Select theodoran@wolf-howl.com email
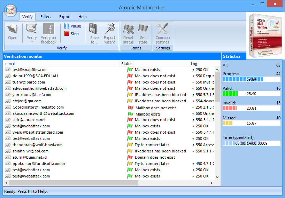Viewport: 285px width, 198px height. 37,145
